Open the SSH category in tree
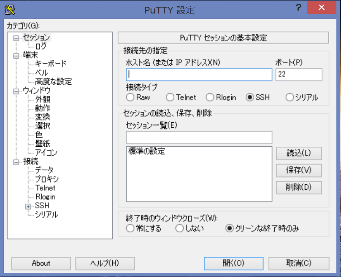341x277 pixels. [x=42, y=205]
